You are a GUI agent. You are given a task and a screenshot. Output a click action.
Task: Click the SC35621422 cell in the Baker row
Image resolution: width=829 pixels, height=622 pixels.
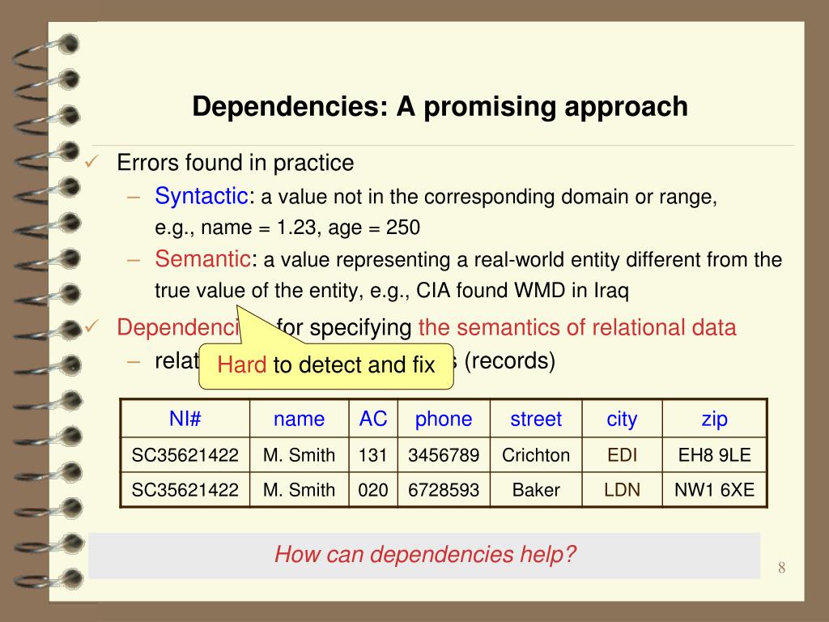tap(185, 490)
